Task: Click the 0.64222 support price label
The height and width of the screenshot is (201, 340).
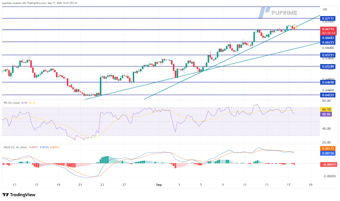Action: pos(328,95)
